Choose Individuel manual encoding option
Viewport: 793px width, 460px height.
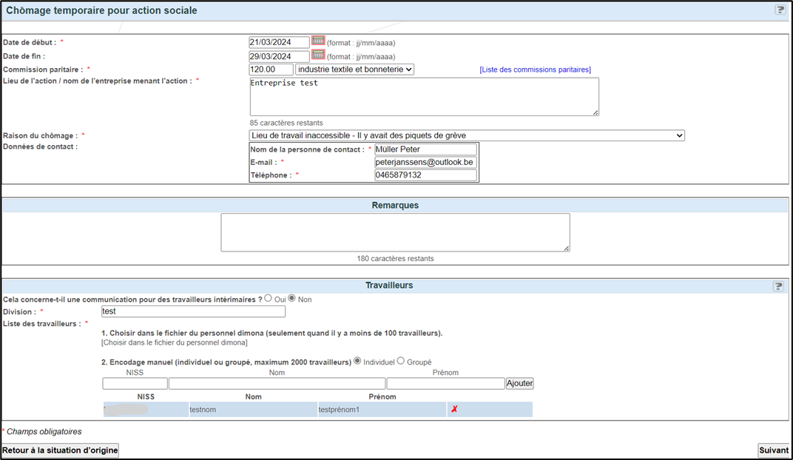click(x=357, y=361)
